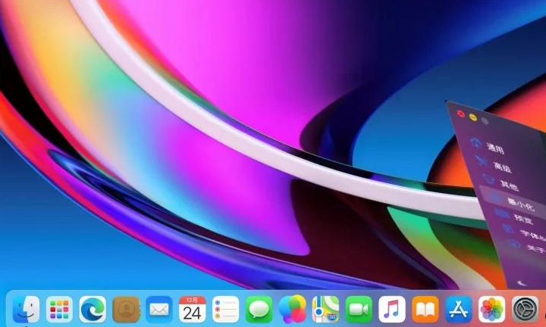Start FaceTime from the dock
Viewport: 546px width, 327px height.
359,309
